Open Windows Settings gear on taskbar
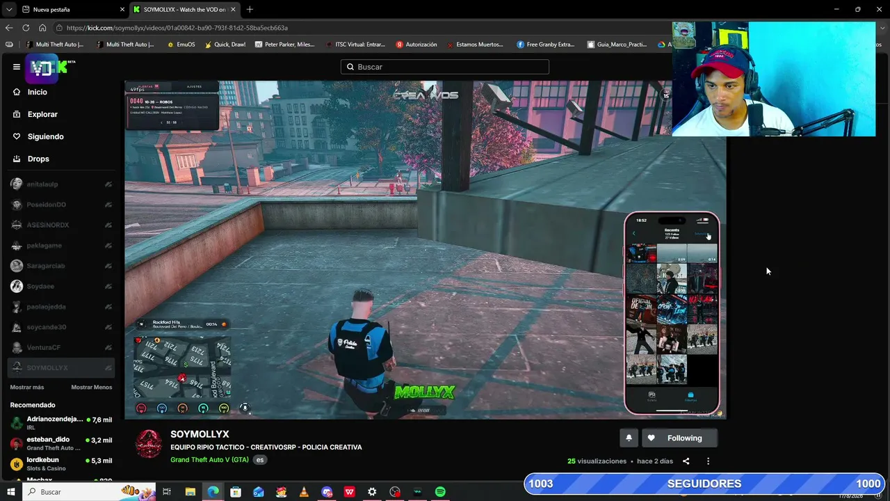Viewport: 890px width, 501px height. [x=372, y=492]
